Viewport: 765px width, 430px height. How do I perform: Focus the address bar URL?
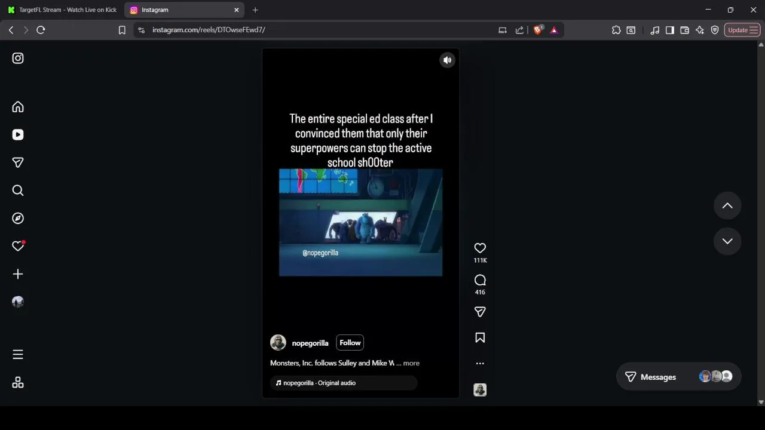[209, 30]
